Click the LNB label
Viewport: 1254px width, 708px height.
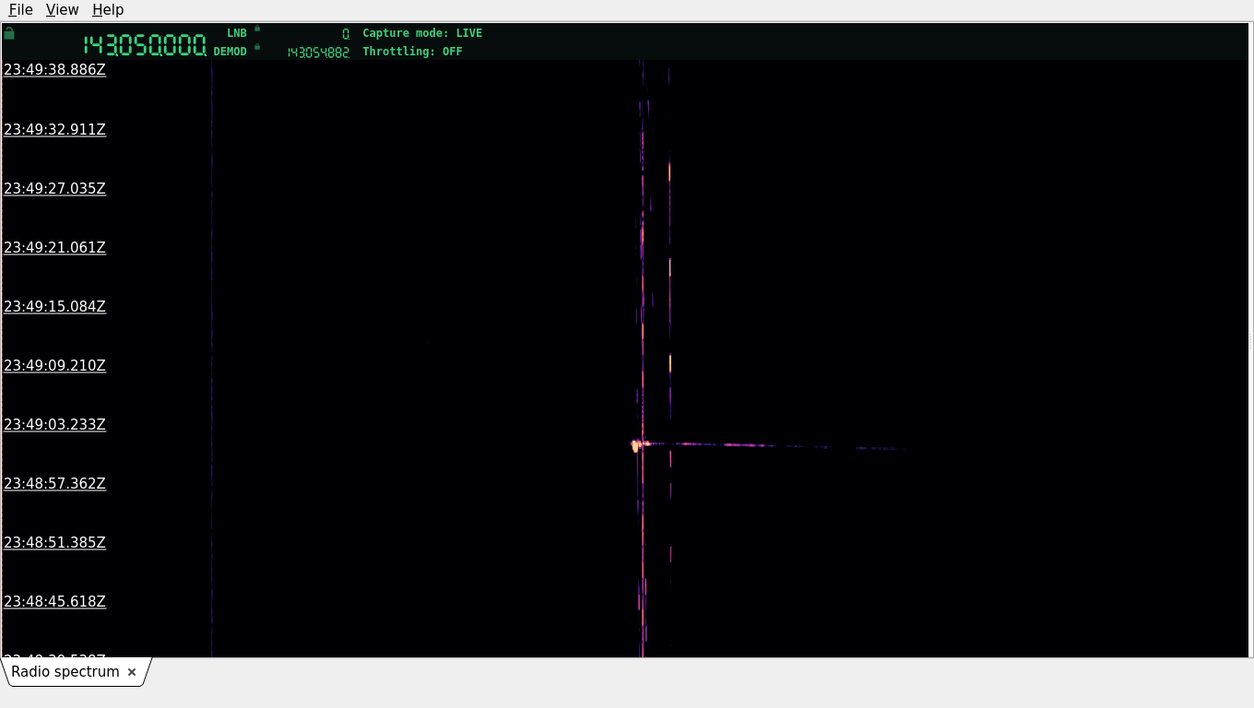coord(237,33)
